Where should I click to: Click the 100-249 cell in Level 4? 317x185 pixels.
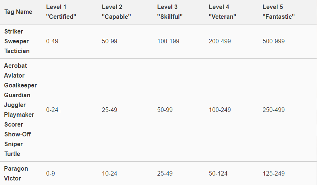pos(220,110)
